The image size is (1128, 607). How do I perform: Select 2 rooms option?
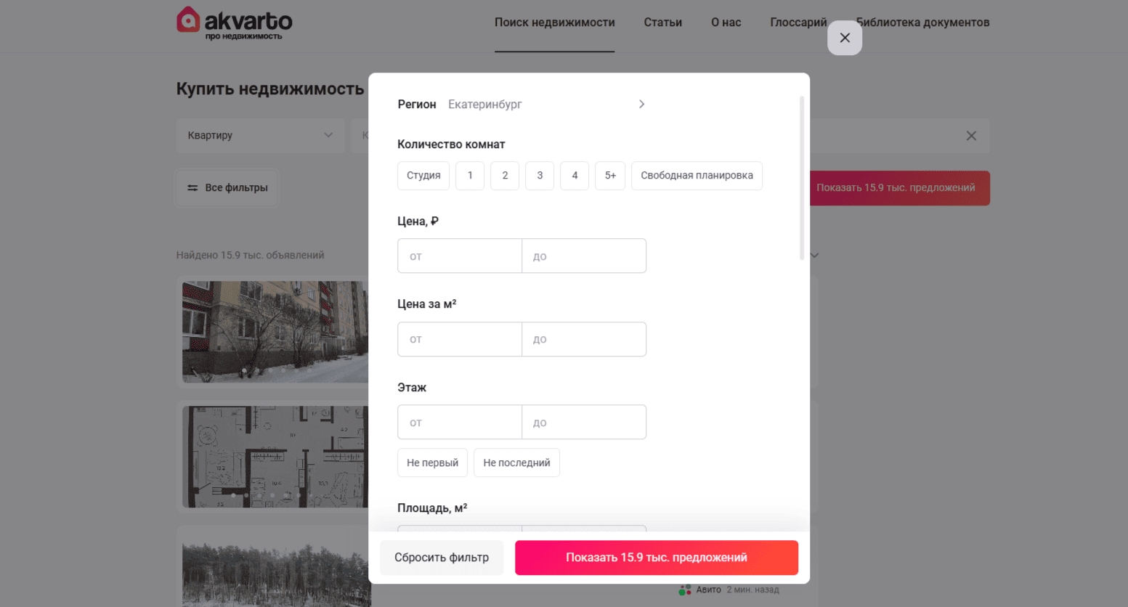[505, 176]
